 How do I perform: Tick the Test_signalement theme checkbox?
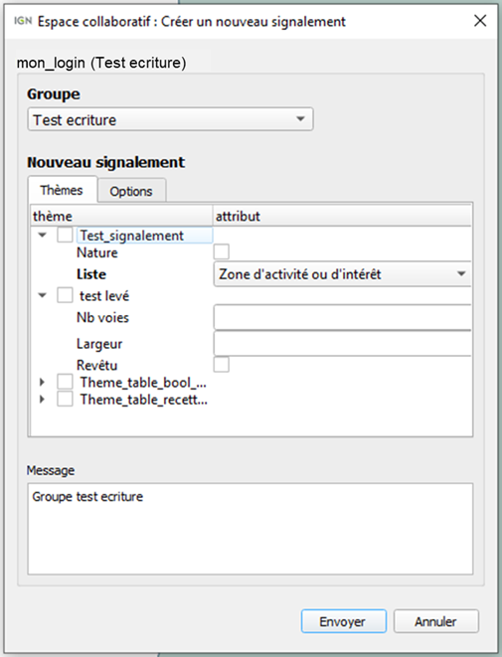(x=65, y=235)
